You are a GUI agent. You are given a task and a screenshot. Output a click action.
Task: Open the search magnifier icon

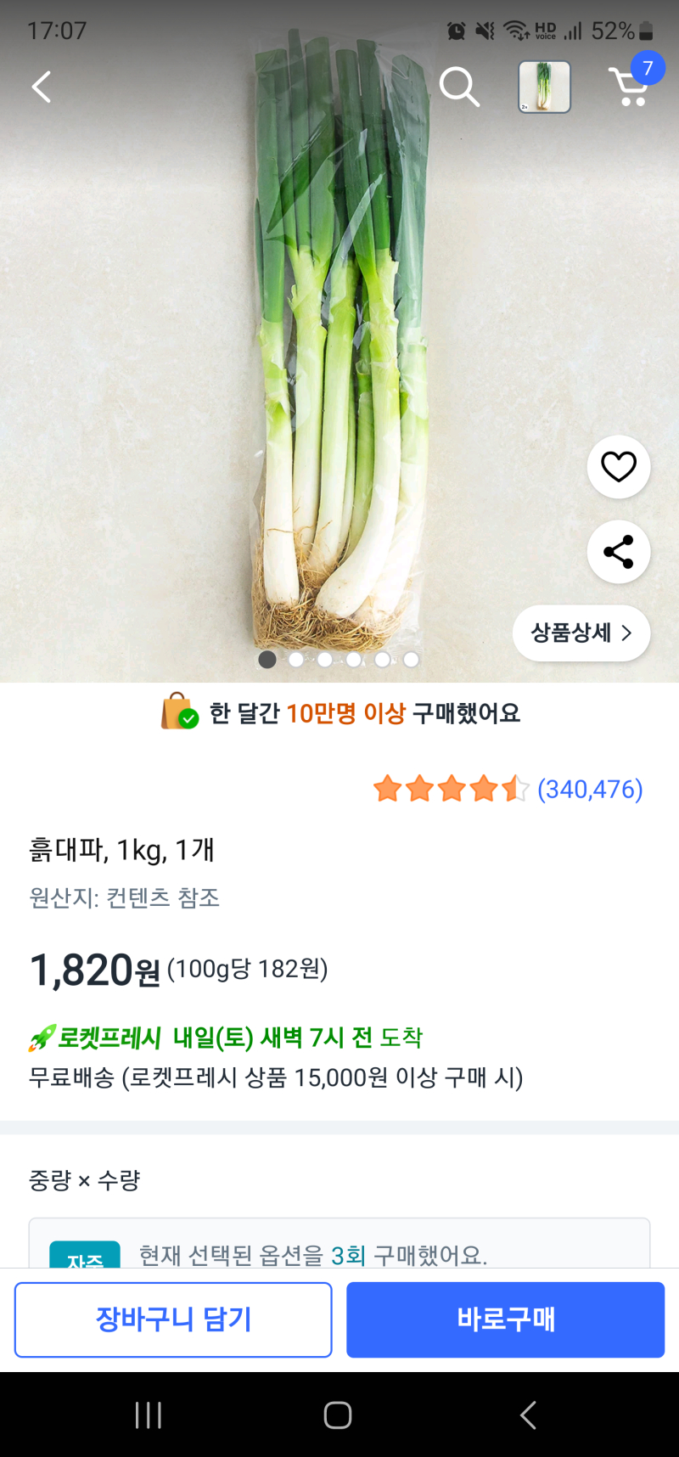point(459,87)
